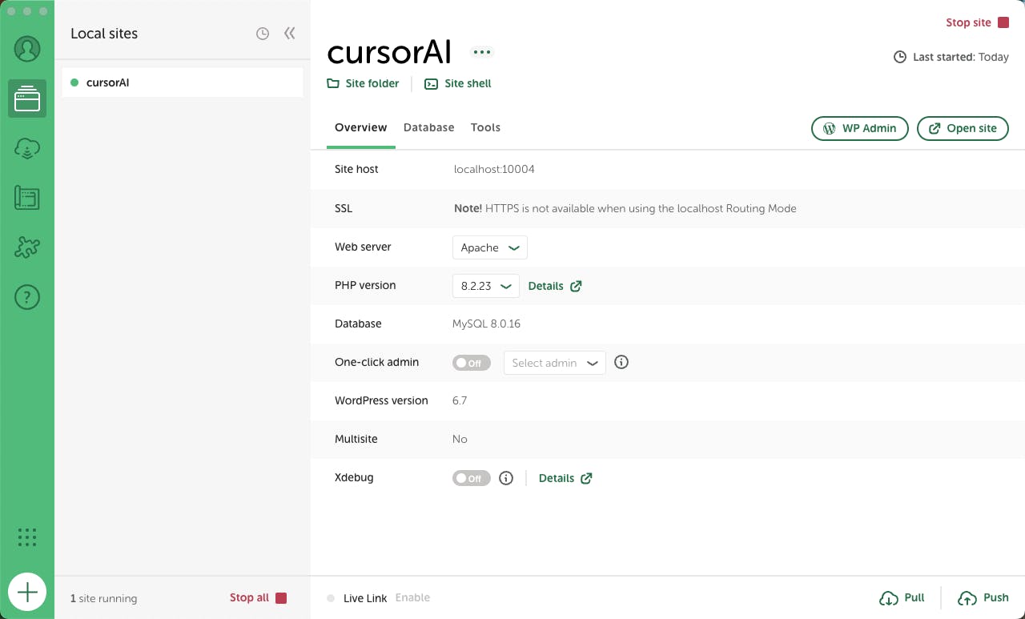Click the Live Link label

click(365, 598)
